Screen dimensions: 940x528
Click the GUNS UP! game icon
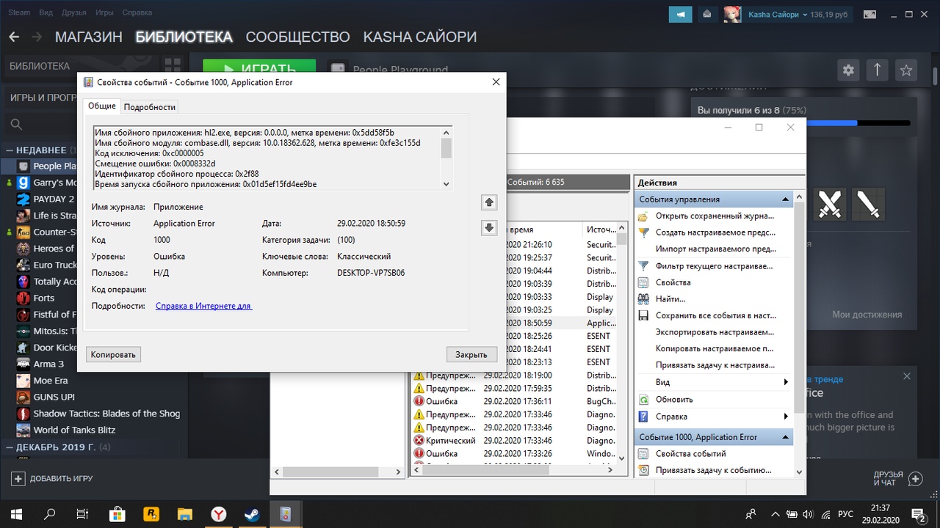pyautogui.click(x=23, y=397)
